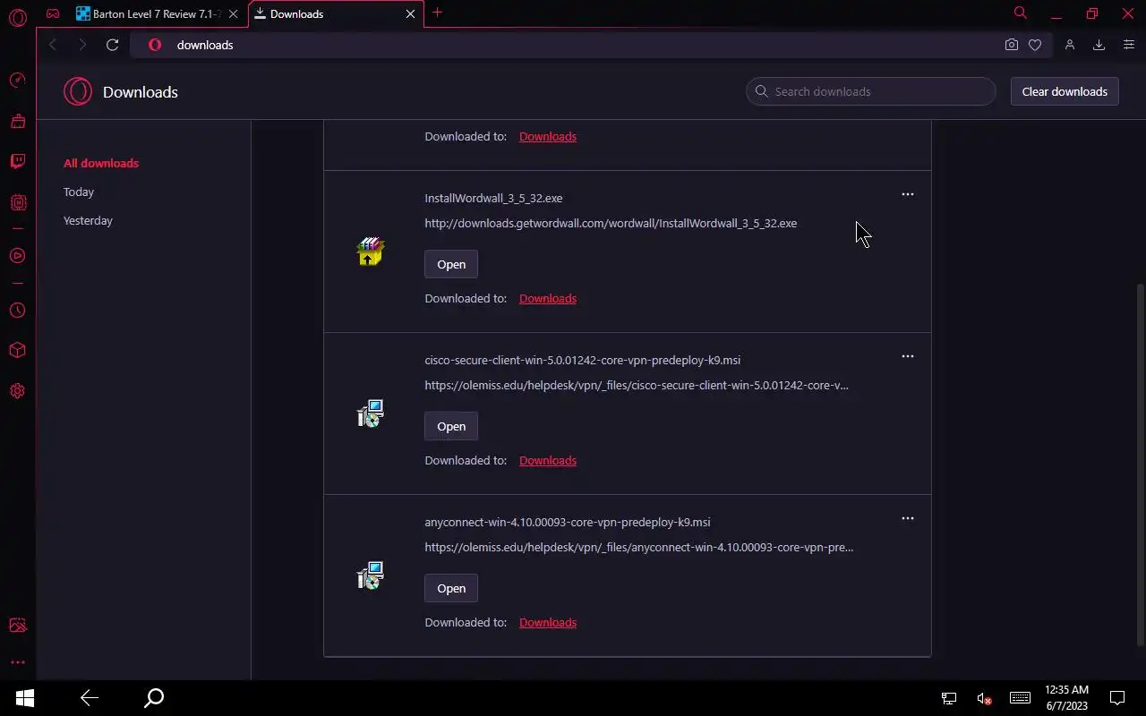
Task: Open a new tab with plus button
Action: [x=437, y=13]
